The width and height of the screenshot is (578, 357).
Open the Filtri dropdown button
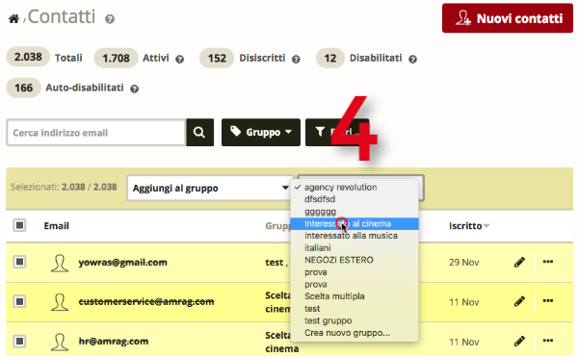337,132
